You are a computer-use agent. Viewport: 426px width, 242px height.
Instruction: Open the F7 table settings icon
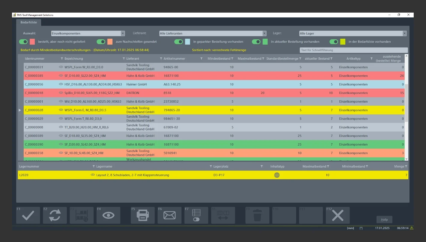[x=196, y=215]
